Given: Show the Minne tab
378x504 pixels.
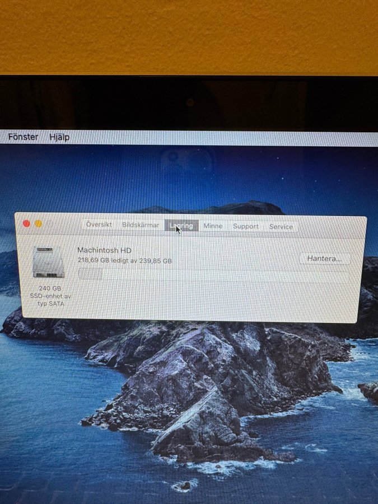Looking at the screenshot, I should [213, 226].
